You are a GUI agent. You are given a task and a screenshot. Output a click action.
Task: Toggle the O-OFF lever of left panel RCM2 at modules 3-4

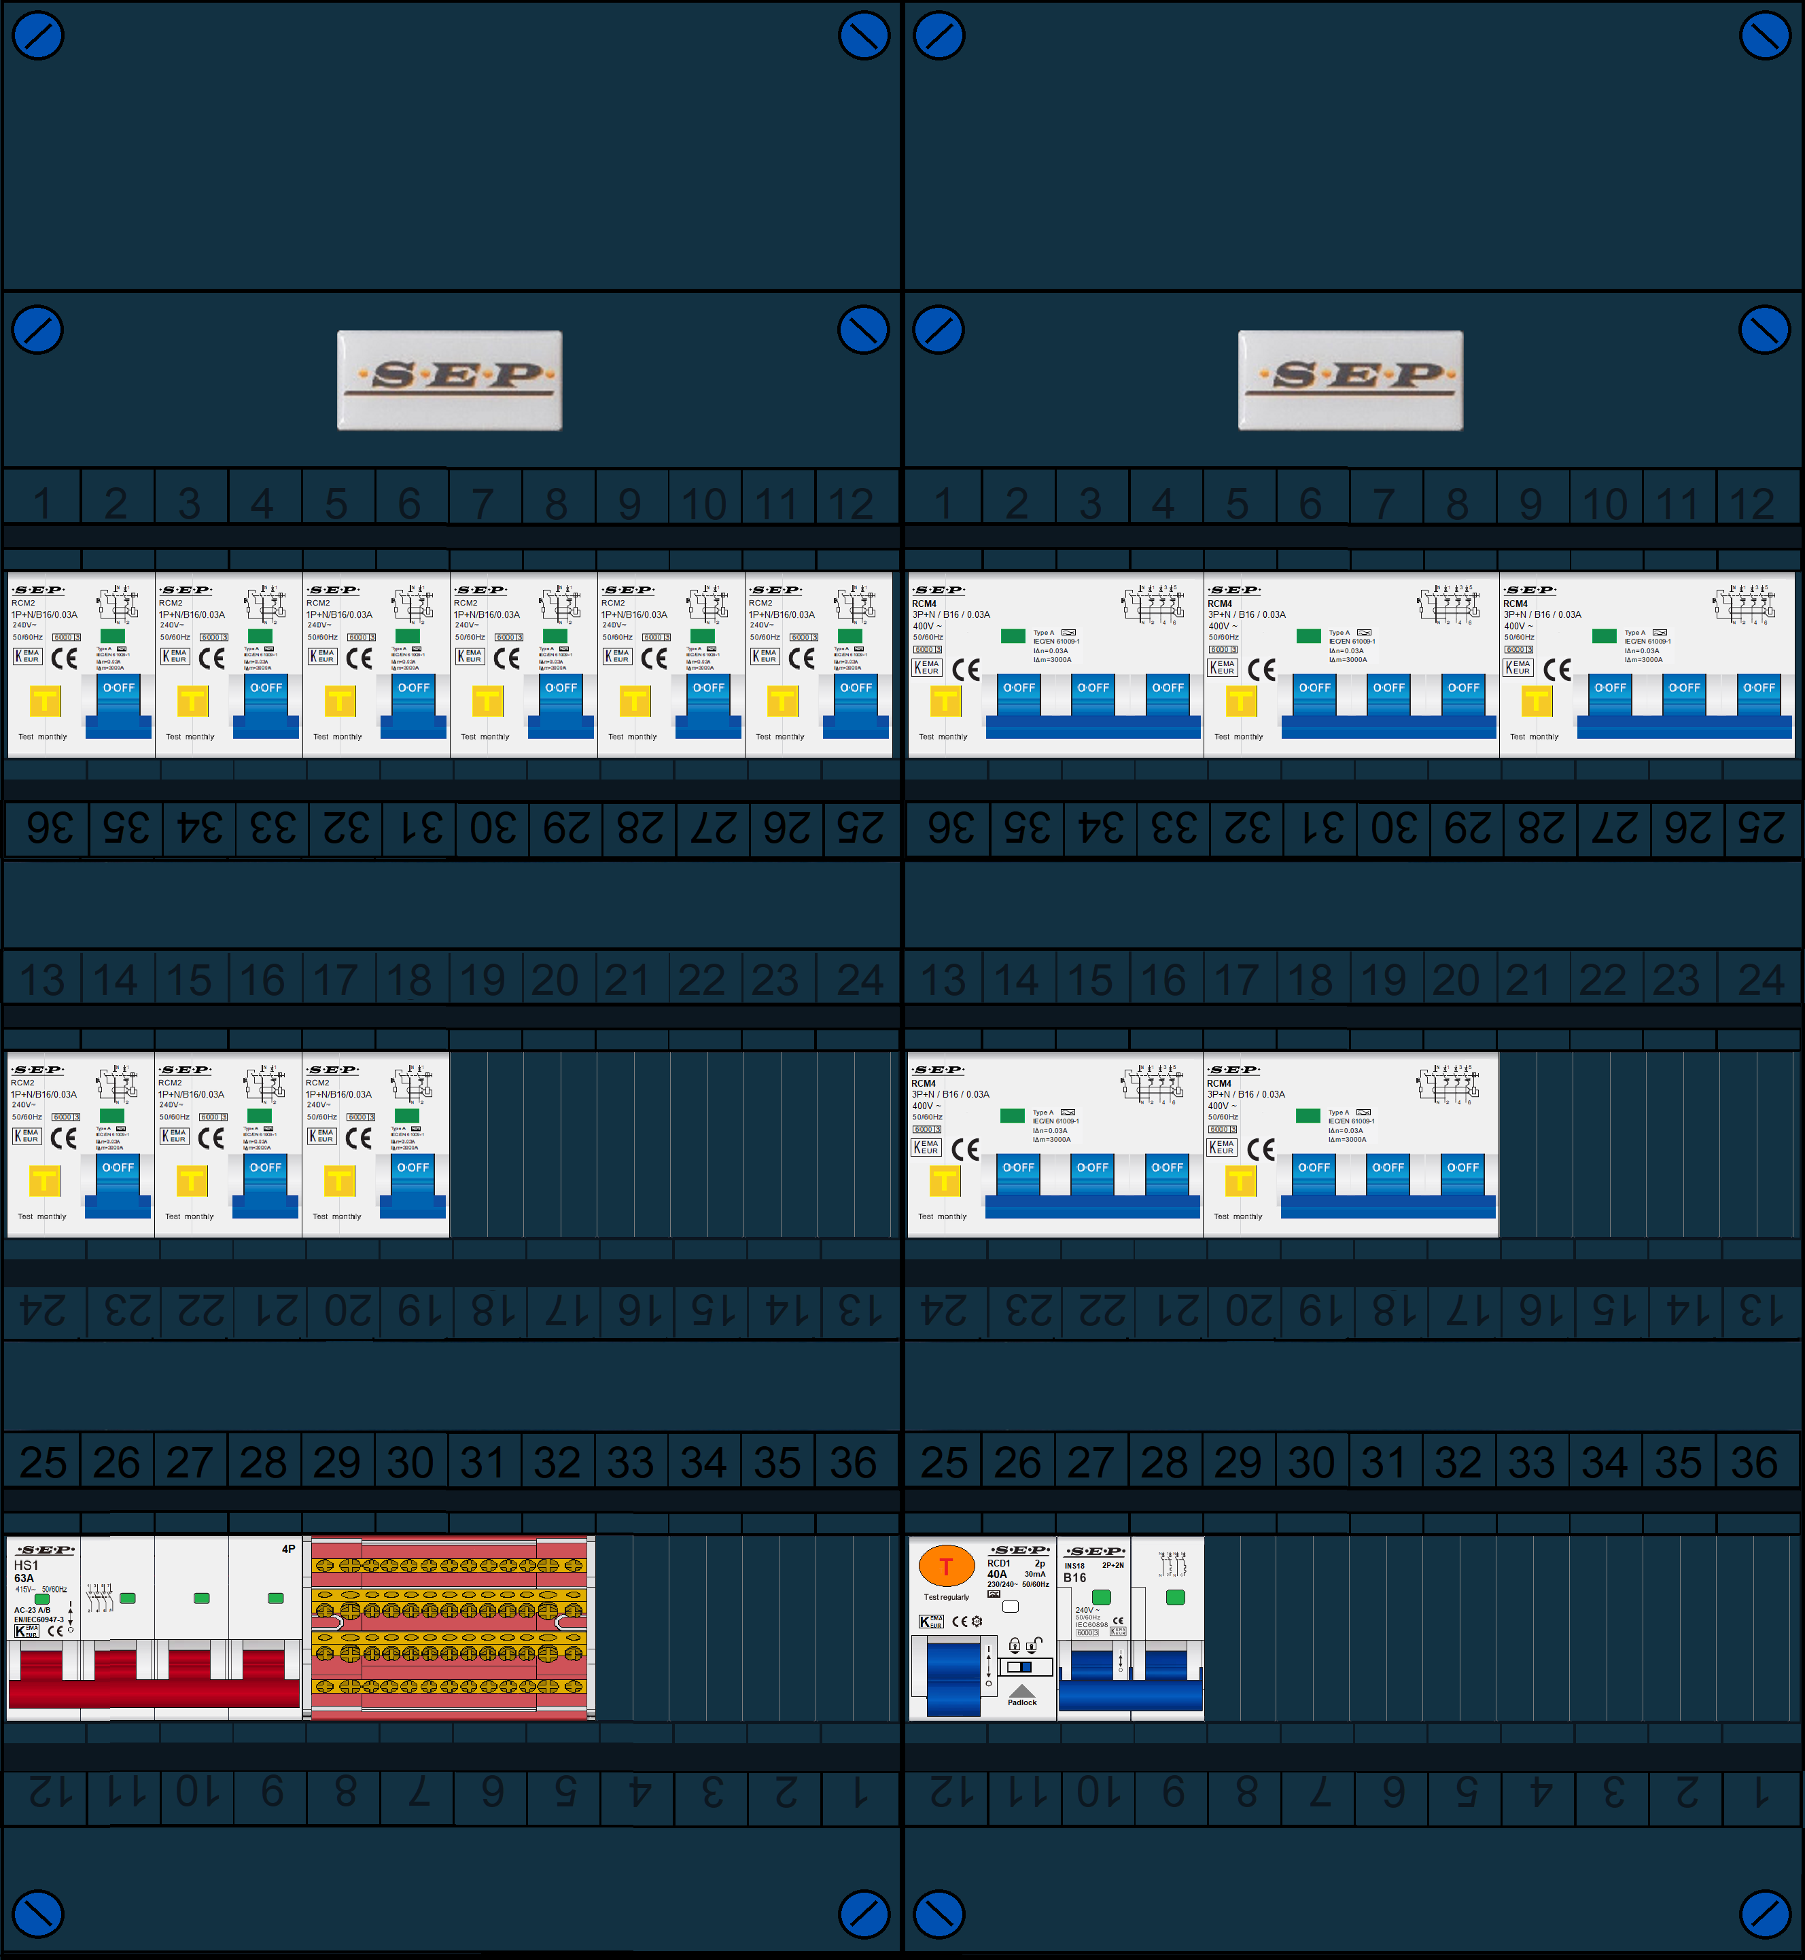pos(266,705)
